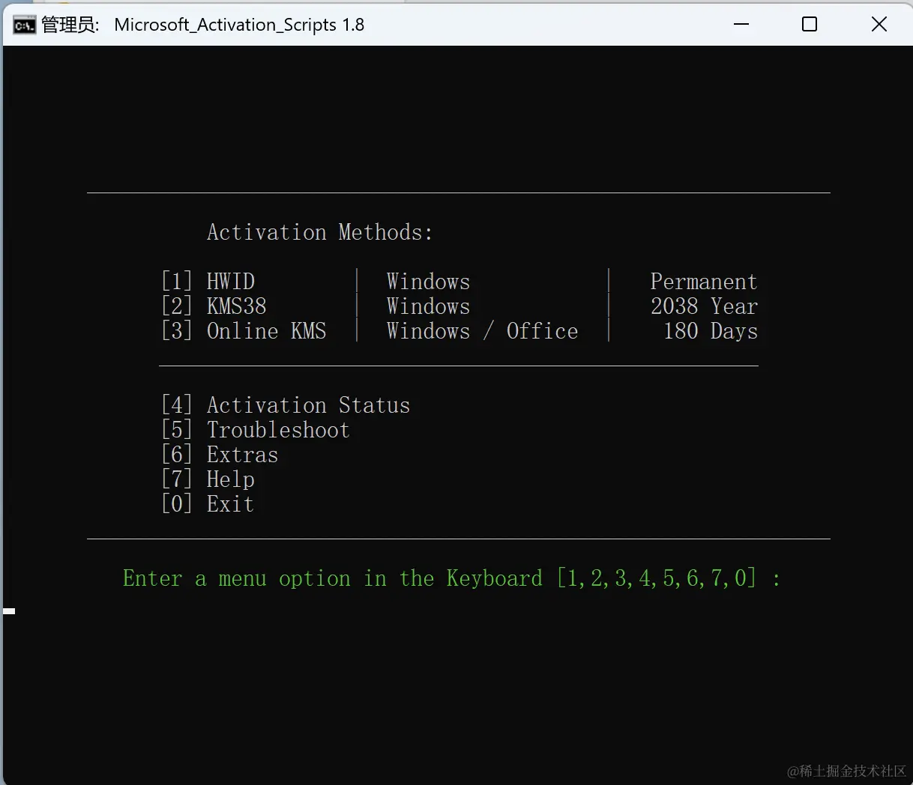Screen dimensions: 913x785
Task: Minimize the Microsoft_Activation_Scripts window
Action: [x=741, y=24]
